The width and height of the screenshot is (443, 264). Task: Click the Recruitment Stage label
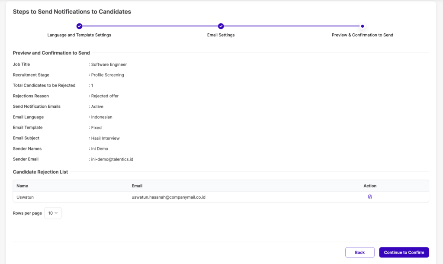[31, 75]
